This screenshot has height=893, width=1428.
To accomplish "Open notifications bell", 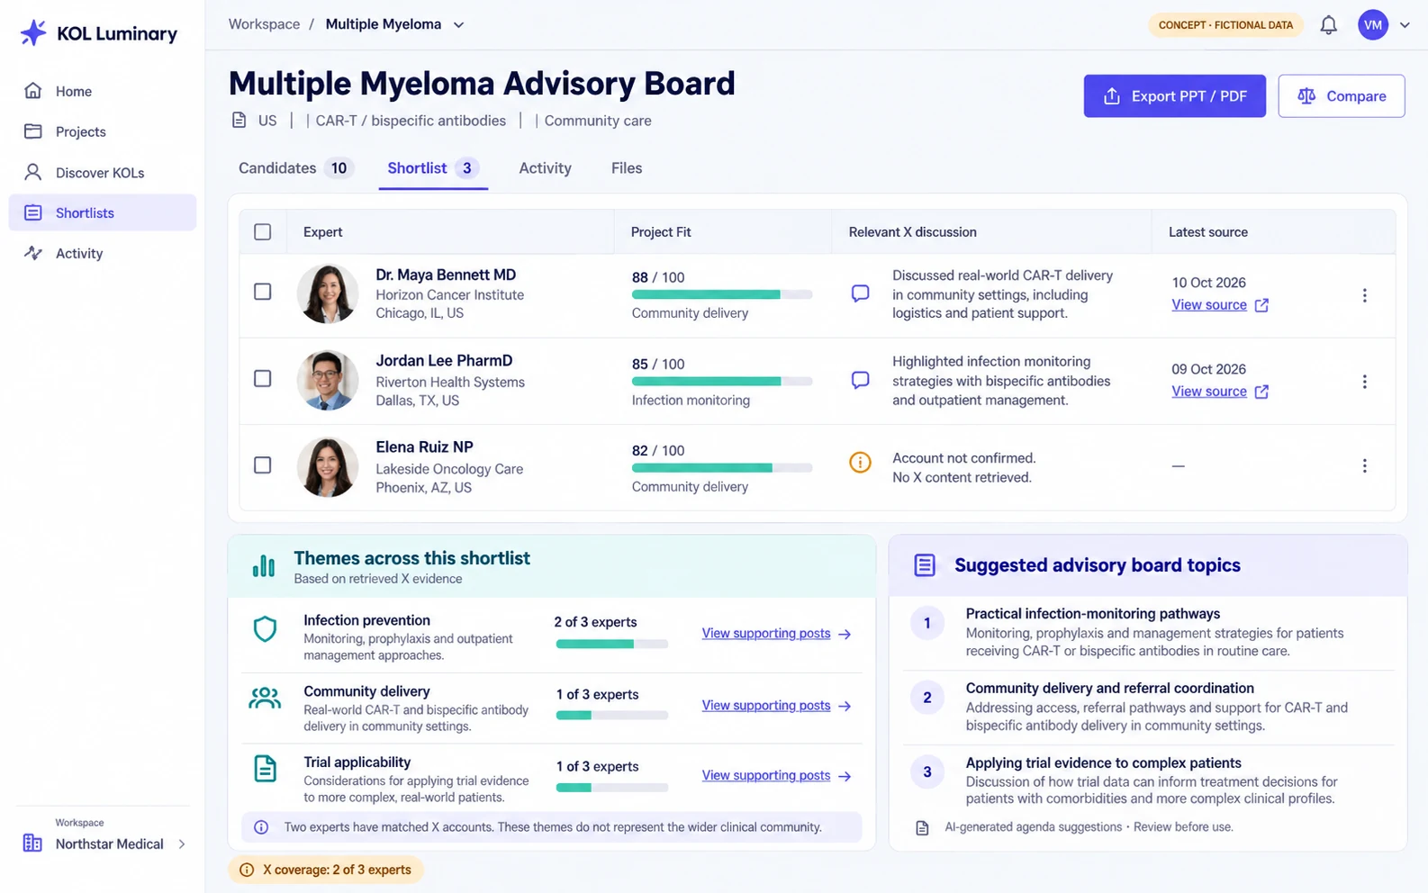I will [x=1328, y=25].
